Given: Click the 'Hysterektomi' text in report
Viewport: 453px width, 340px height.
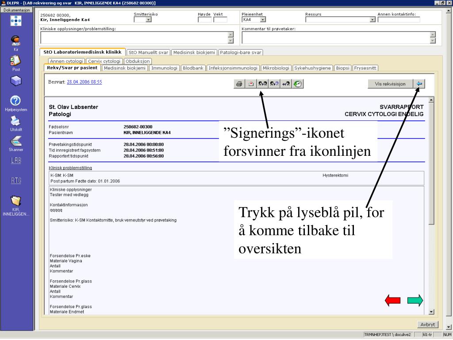Looking at the screenshot, I should (x=335, y=175).
